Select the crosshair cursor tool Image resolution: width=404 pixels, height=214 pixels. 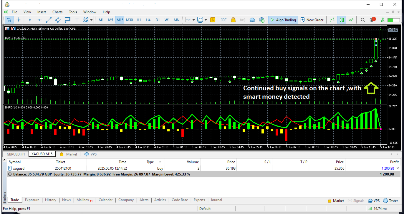[19, 20]
